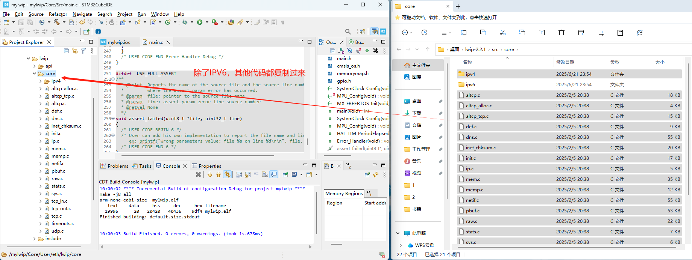
Task: Open the Refactor menu
Action: [58, 14]
